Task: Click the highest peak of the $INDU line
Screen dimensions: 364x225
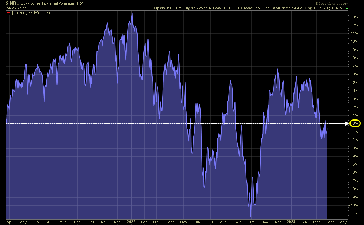Action: [x=132, y=13]
